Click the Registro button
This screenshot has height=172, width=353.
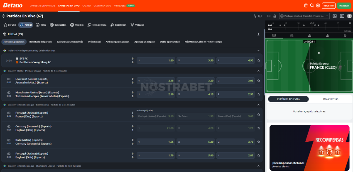click(328, 6)
